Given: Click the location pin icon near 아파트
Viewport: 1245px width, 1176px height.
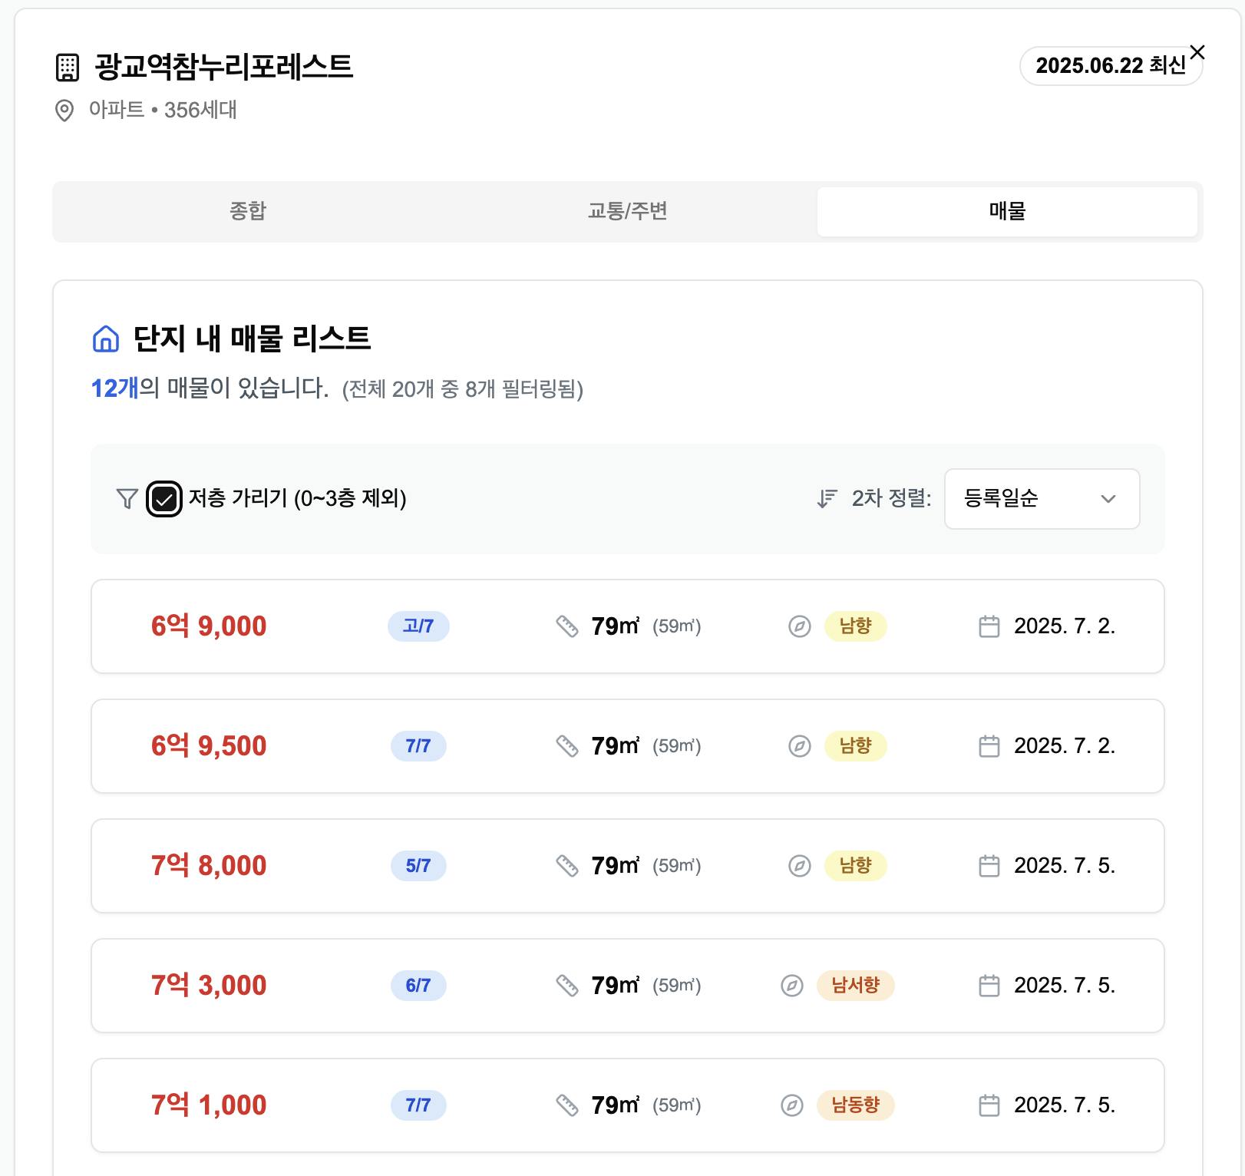Looking at the screenshot, I should click(x=64, y=111).
